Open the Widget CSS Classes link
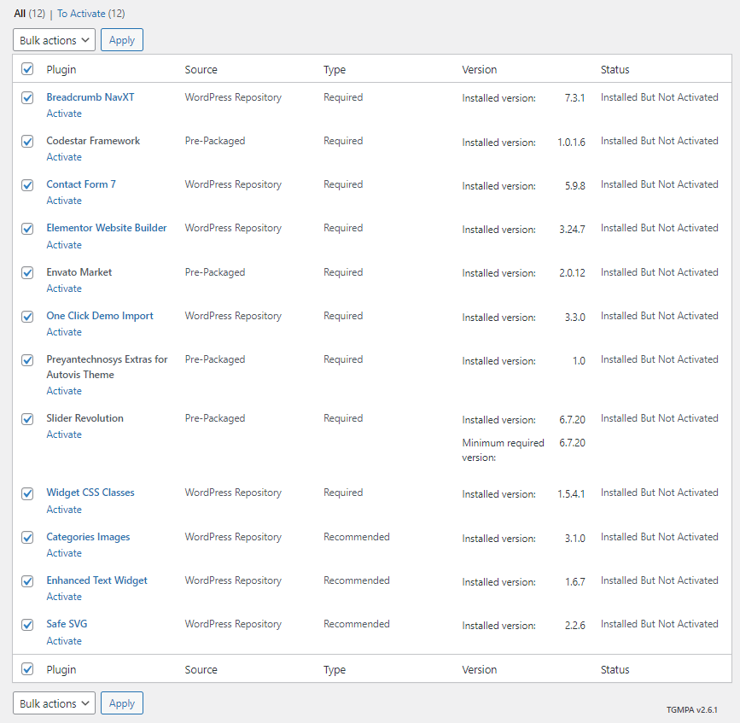Image resolution: width=740 pixels, height=723 pixels. coord(90,493)
